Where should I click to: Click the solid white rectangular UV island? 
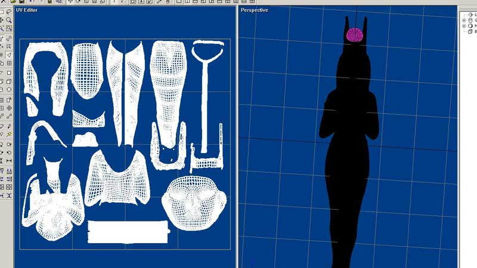pyautogui.click(x=128, y=232)
